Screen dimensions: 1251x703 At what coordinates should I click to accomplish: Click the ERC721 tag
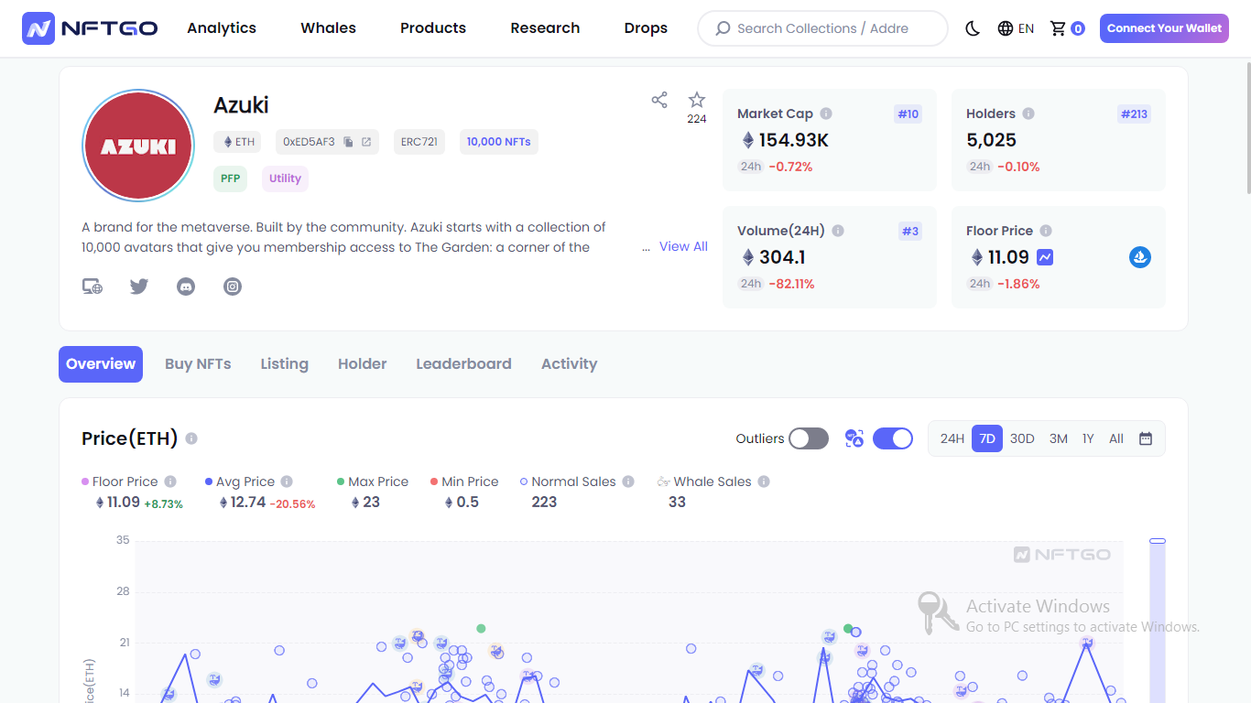pos(419,142)
